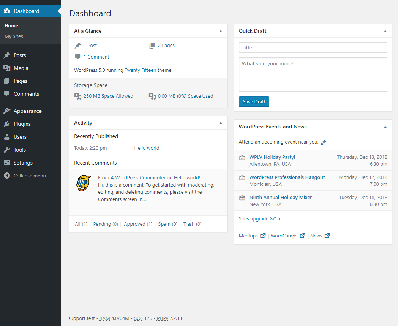Click external link icon next to Meetups
The image size is (398, 326).
tap(263, 236)
